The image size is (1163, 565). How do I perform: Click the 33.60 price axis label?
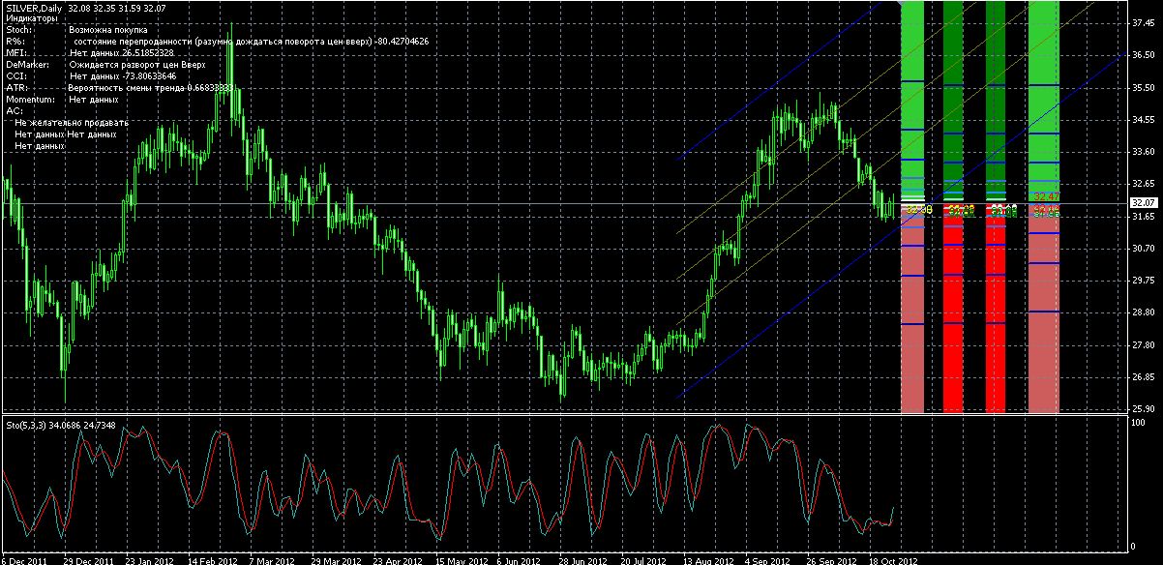(x=1142, y=152)
